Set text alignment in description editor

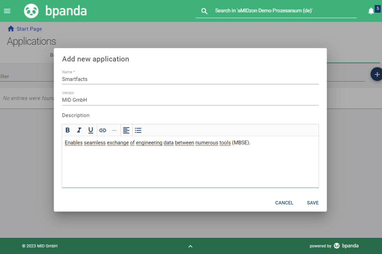(x=126, y=130)
